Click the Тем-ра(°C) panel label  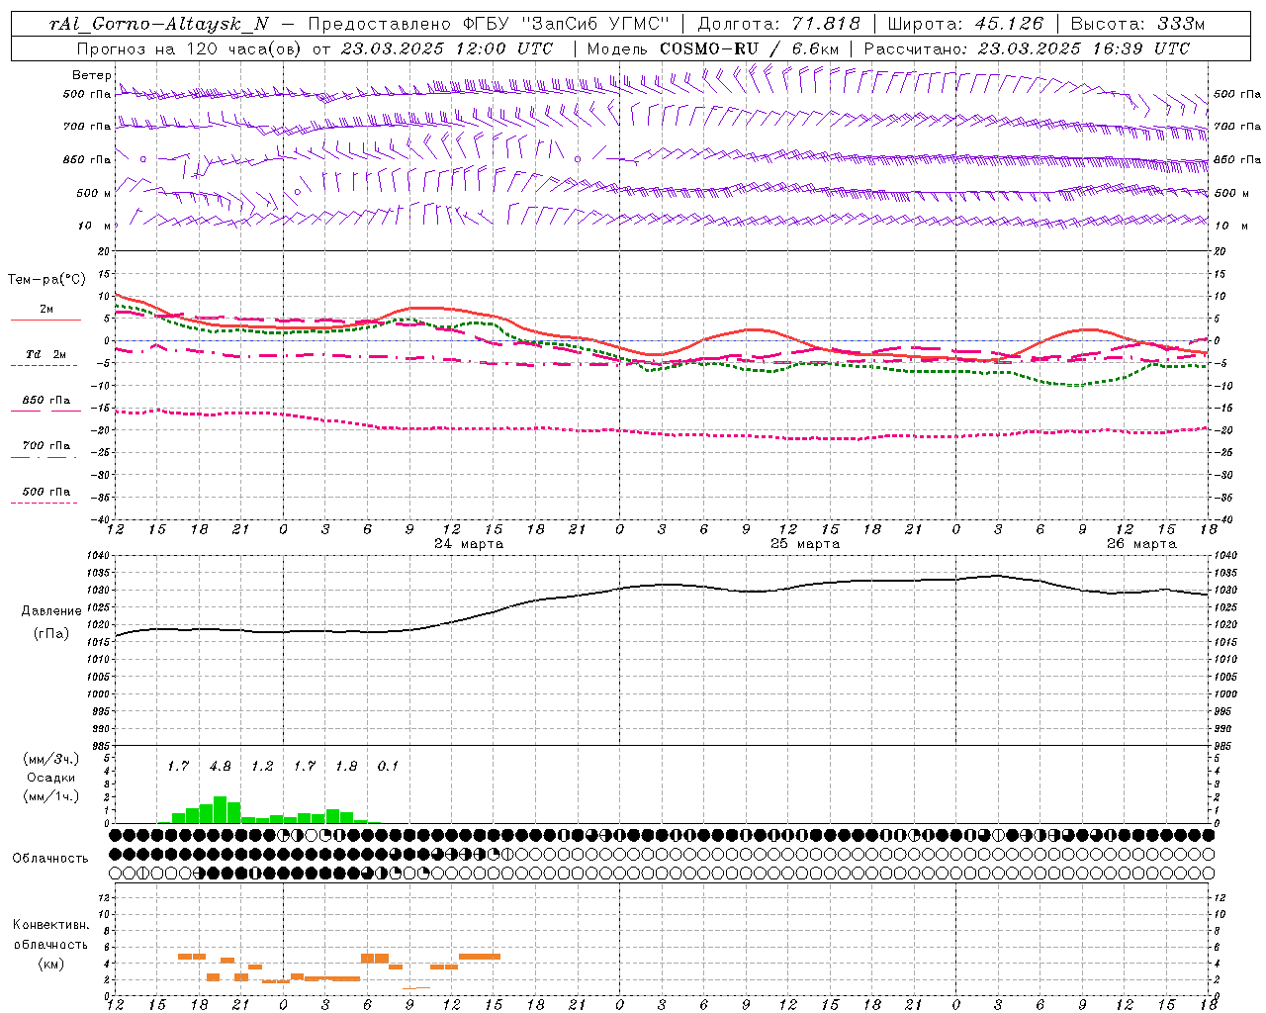click(x=46, y=280)
